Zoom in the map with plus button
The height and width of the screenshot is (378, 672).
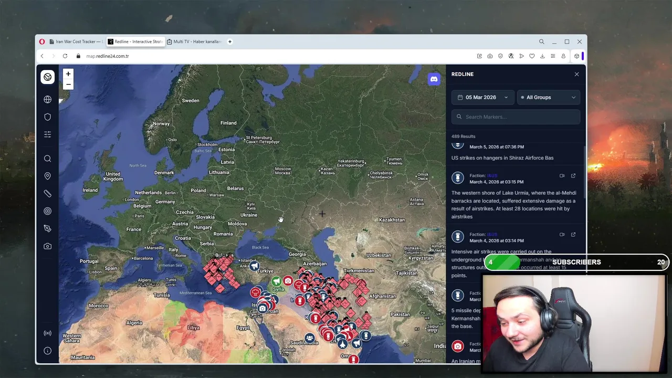pos(68,74)
